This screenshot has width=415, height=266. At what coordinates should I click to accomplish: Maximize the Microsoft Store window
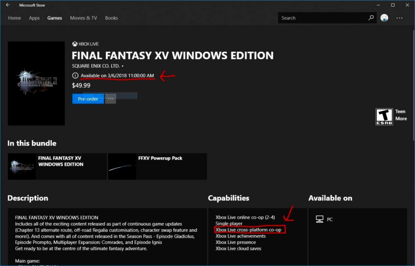[x=393, y=5]
